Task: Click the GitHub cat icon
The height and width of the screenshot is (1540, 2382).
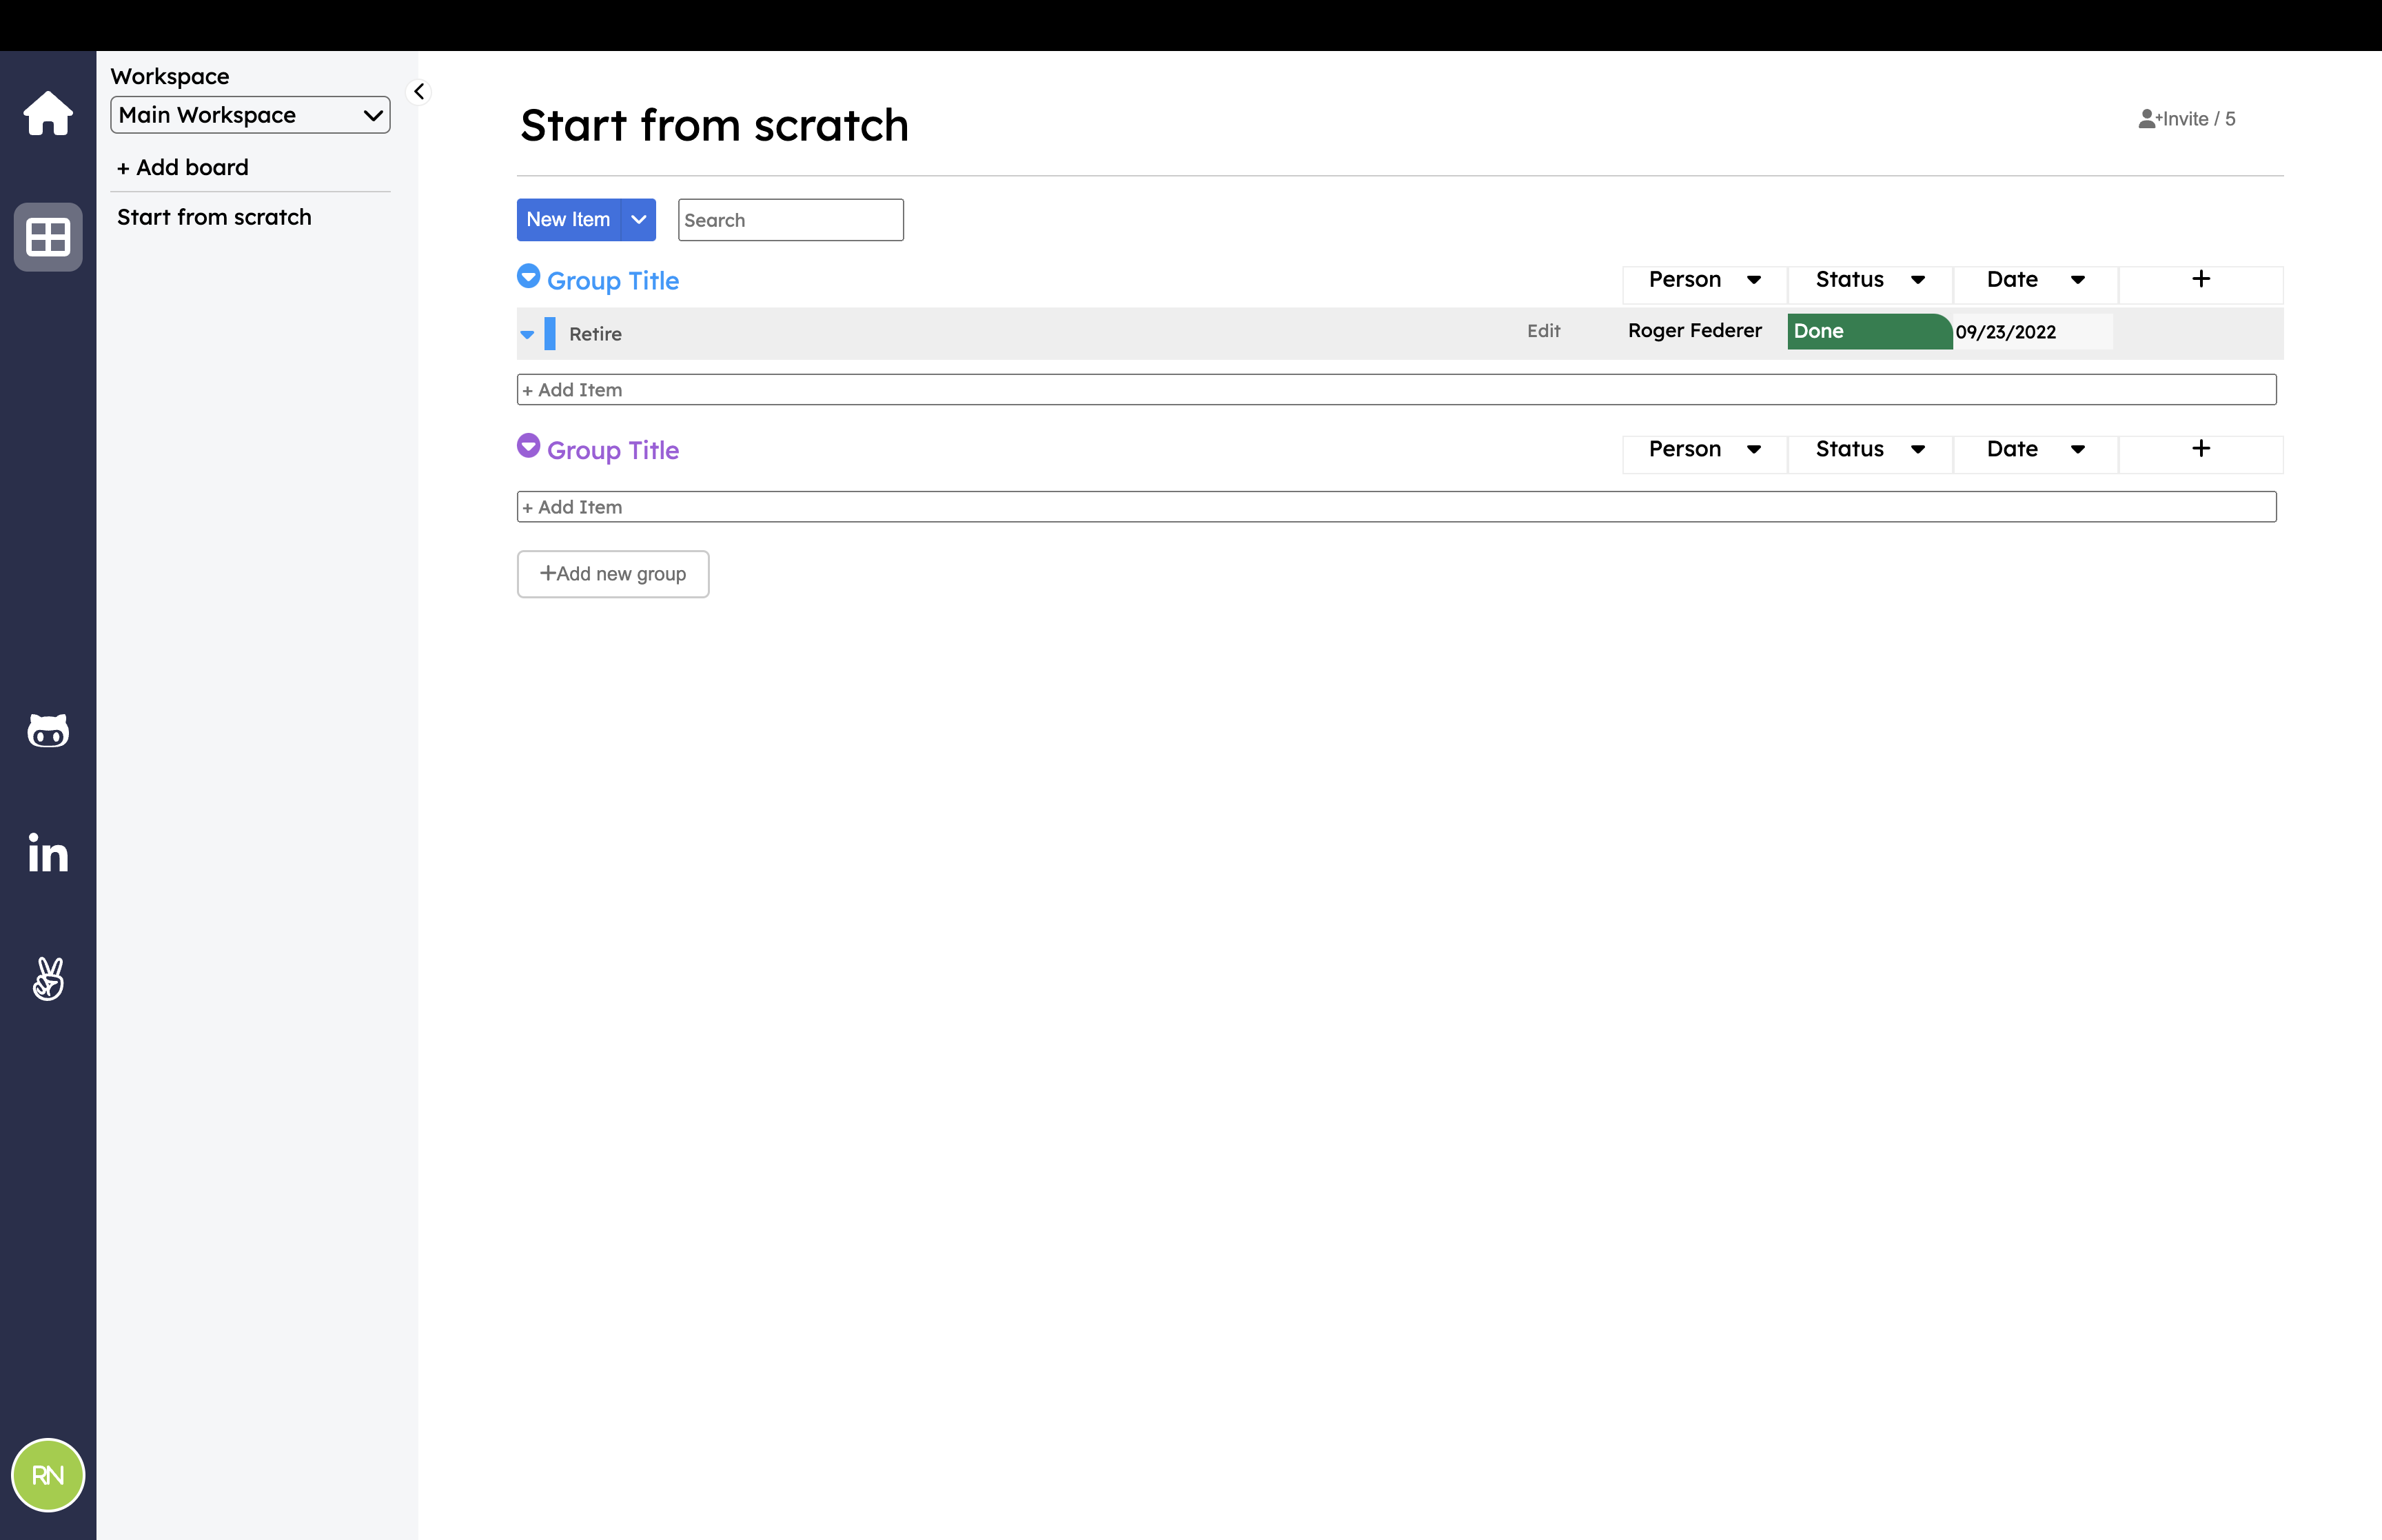Action: click(47, 731)
